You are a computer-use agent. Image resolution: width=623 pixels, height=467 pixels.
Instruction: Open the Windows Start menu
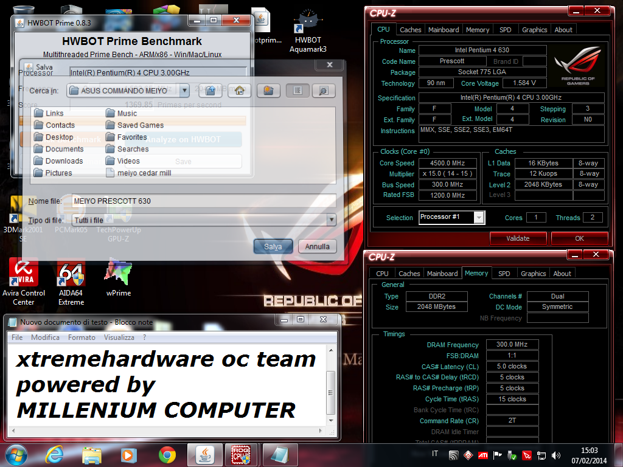pyautogui.click(x=16, y=455)
